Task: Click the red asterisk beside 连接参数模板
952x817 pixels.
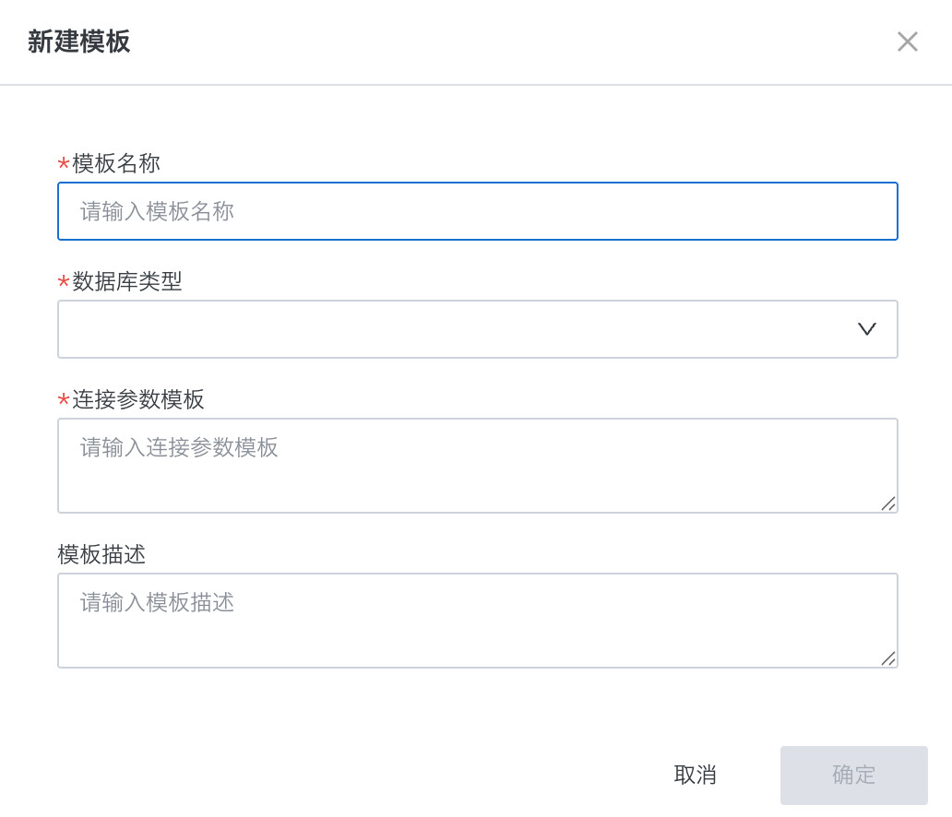Action: click(x=64, y=401)
